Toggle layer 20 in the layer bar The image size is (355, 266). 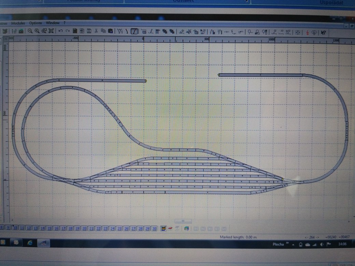click(84, 228)
